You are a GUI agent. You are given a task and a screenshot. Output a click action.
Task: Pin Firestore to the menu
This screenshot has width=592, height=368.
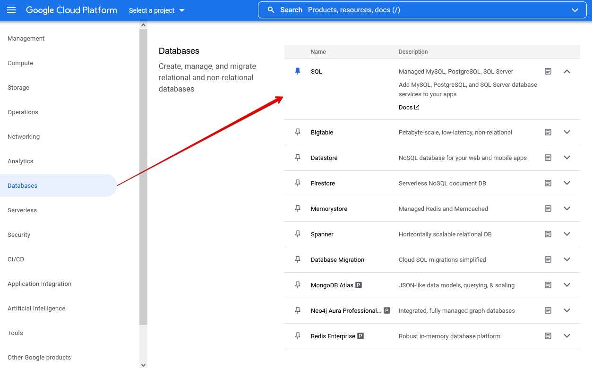[298, 183]
